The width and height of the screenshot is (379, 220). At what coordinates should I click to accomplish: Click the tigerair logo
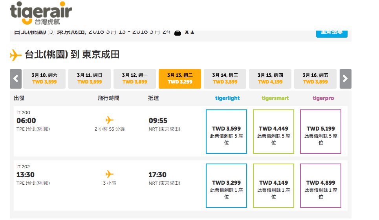(41, 13)
